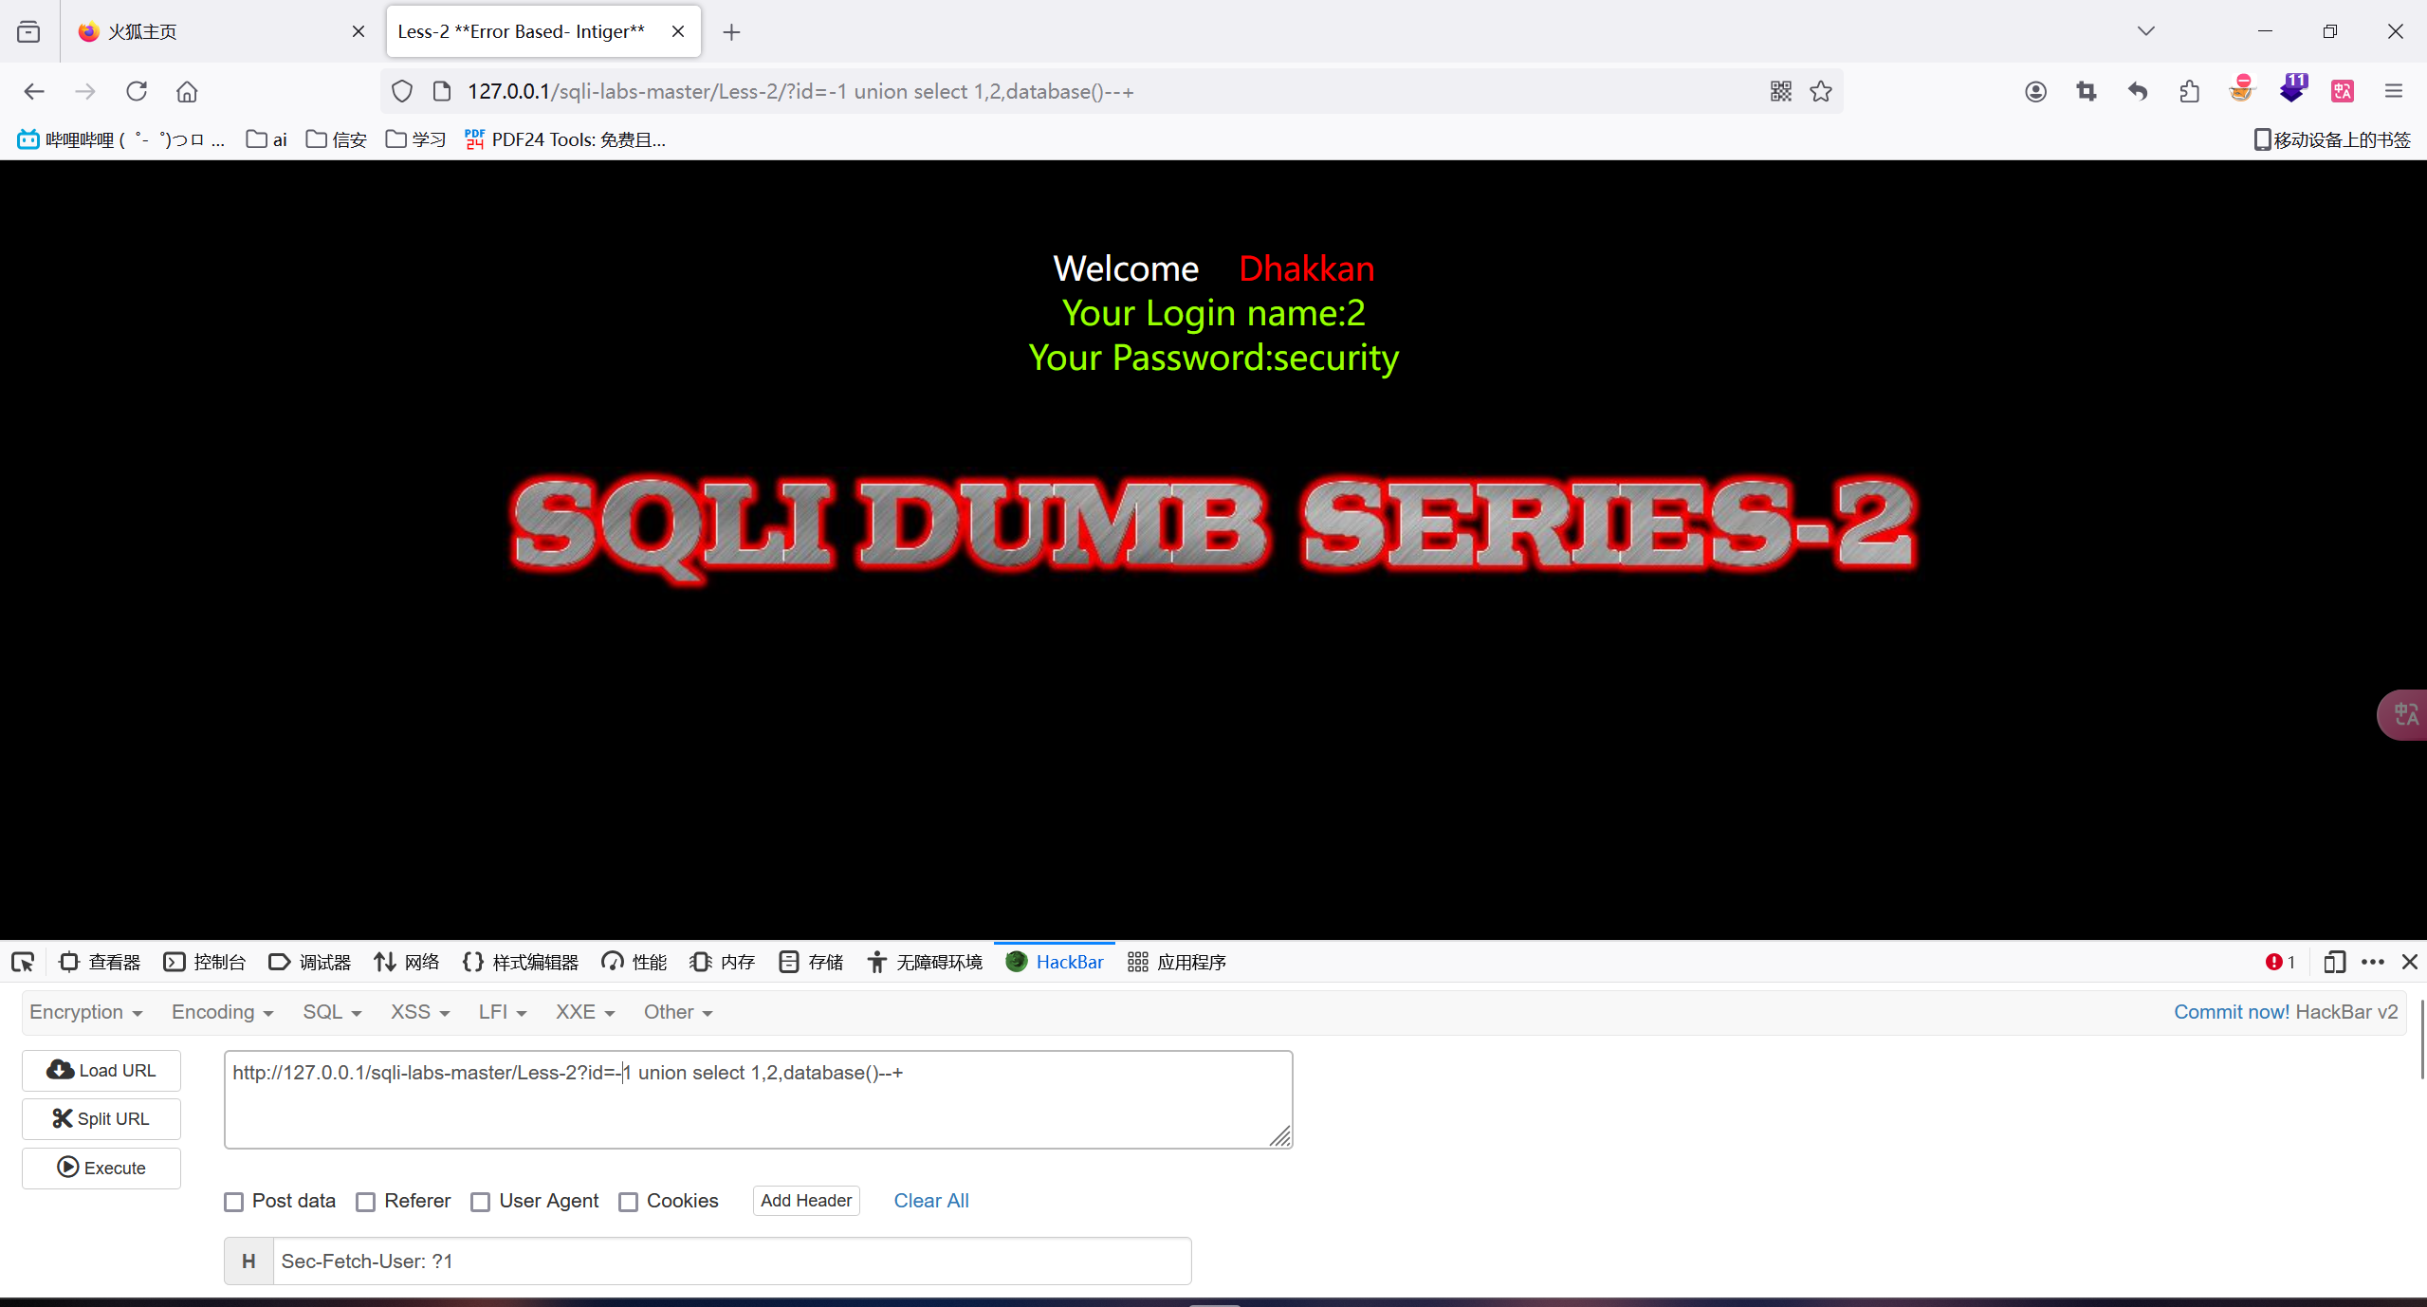
Task: Select the HackBar devtools tab
Action: click(1055, 962)
